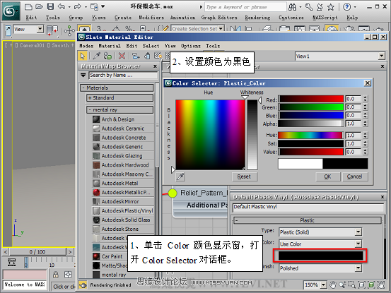Open the Material menu in Slate editor

click(110, 46)
